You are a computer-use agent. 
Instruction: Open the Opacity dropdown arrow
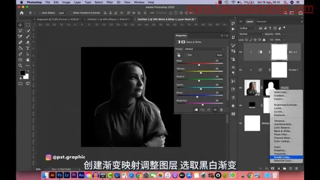pyautogui.click(x=284, y=34)
